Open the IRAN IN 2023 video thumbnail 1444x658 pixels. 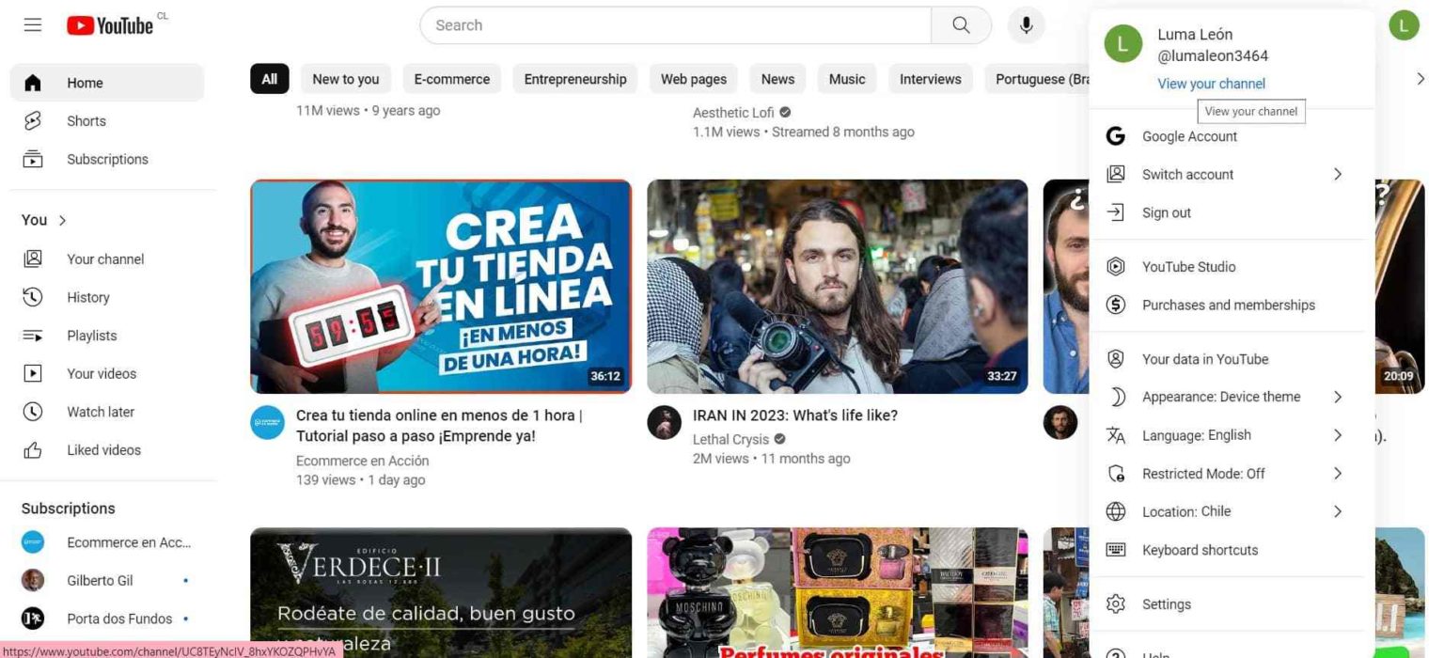[837, 287]
